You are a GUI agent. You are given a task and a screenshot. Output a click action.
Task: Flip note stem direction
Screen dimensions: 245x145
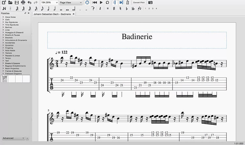tap(139, 8)
